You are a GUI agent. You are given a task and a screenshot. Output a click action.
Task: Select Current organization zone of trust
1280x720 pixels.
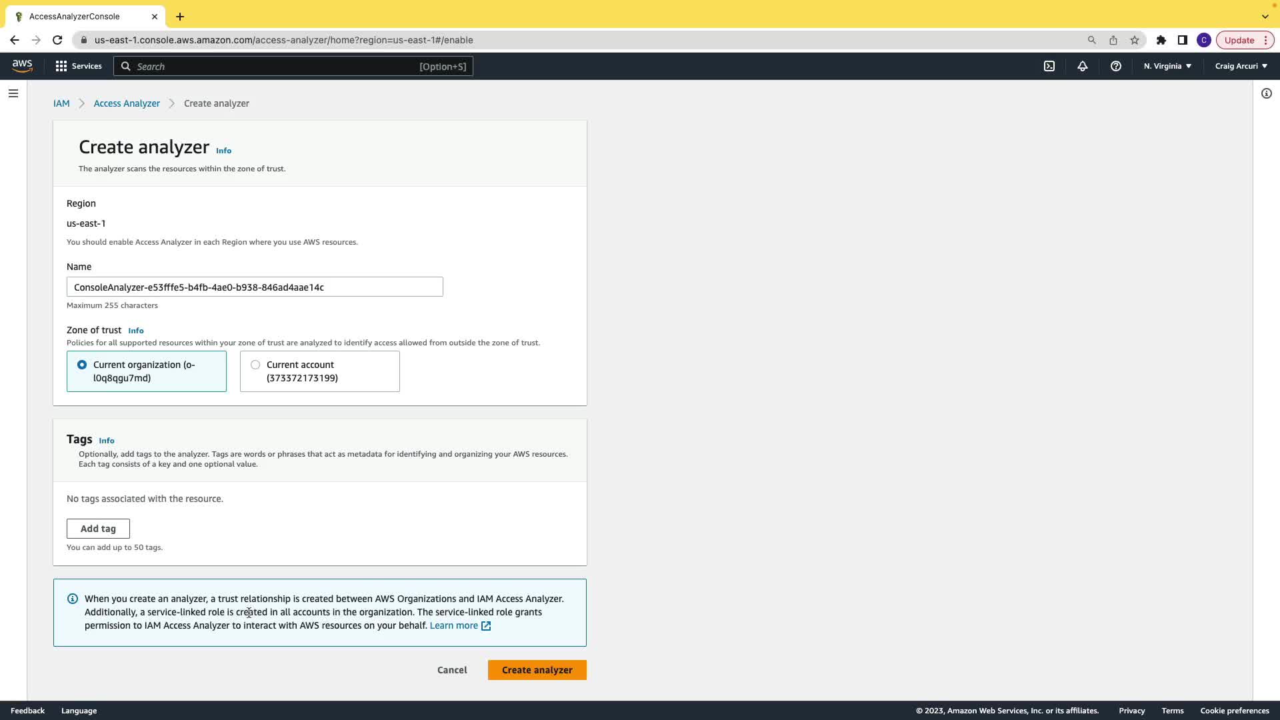tap(82, 365)
